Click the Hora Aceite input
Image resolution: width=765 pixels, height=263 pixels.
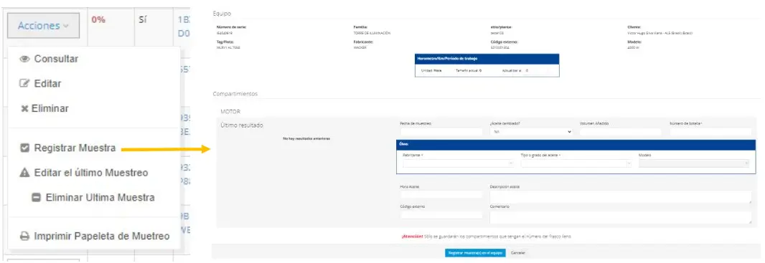tap(441, 195)
